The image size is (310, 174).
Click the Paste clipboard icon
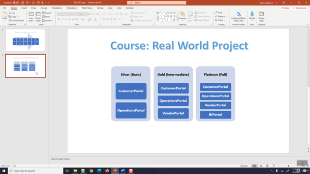point(4,14)
